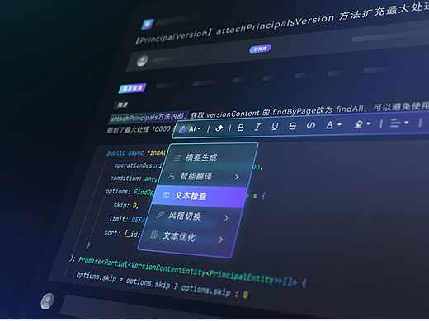Expand the 智能翻译 submenu arrow
This screenshot has height=321, width=429.
click(236, 177)
